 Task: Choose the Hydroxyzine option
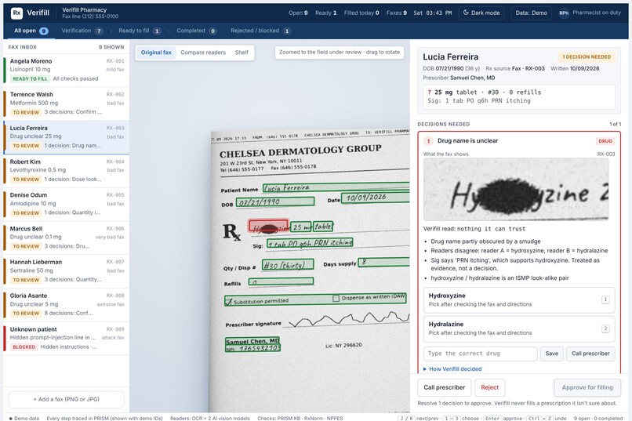[519, 299]
